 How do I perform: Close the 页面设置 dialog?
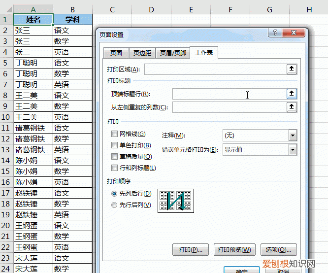293,33
